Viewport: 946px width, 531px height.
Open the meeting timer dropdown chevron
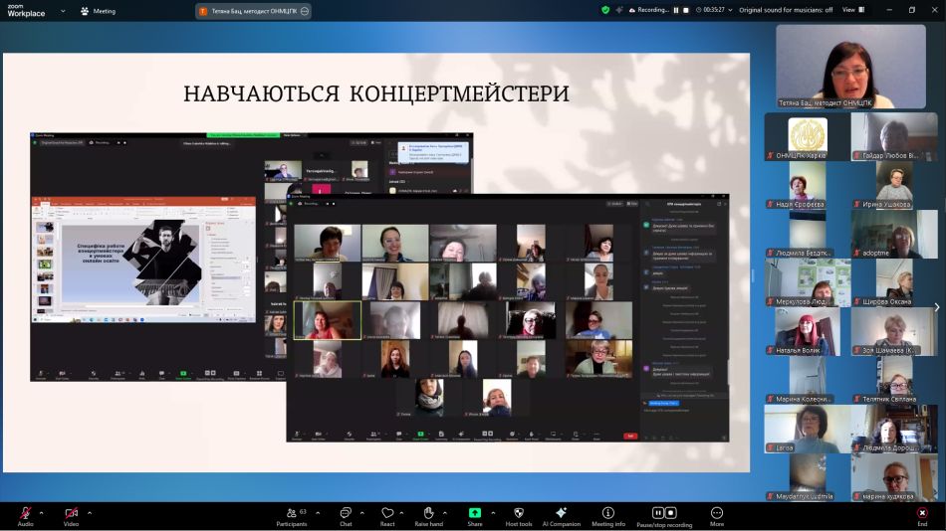(x=730, y=10)
